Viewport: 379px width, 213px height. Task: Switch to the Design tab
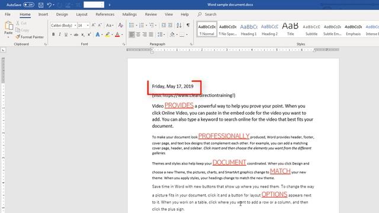[62, 14]
